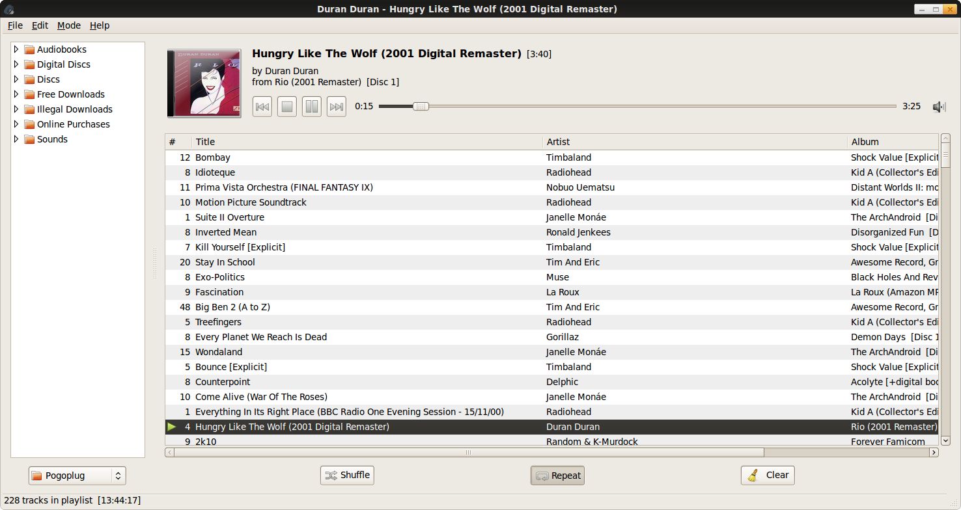The height and width of the screenshot is (510, 961).
Task: Skip to the next track icon
Action: pyautogui.click(x=336, y=106)
